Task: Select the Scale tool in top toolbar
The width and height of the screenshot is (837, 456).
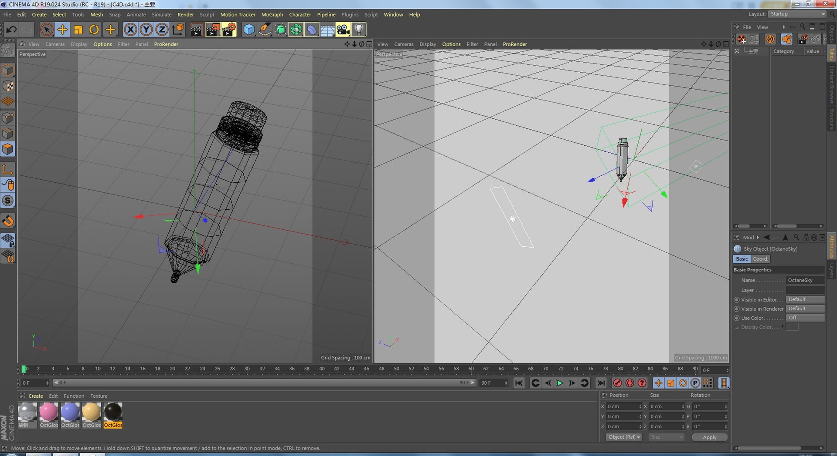Action: (x=78, y=30)
